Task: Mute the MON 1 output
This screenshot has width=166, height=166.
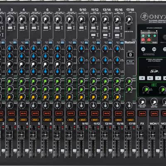Action: [154, 114]
